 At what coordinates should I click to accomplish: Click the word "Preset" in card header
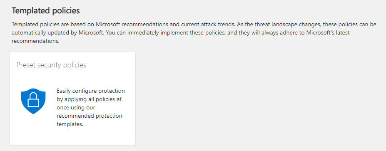point(25,65)
